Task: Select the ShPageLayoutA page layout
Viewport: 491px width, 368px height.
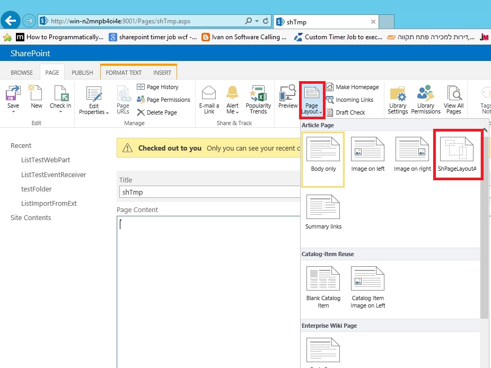Action: 457,155
